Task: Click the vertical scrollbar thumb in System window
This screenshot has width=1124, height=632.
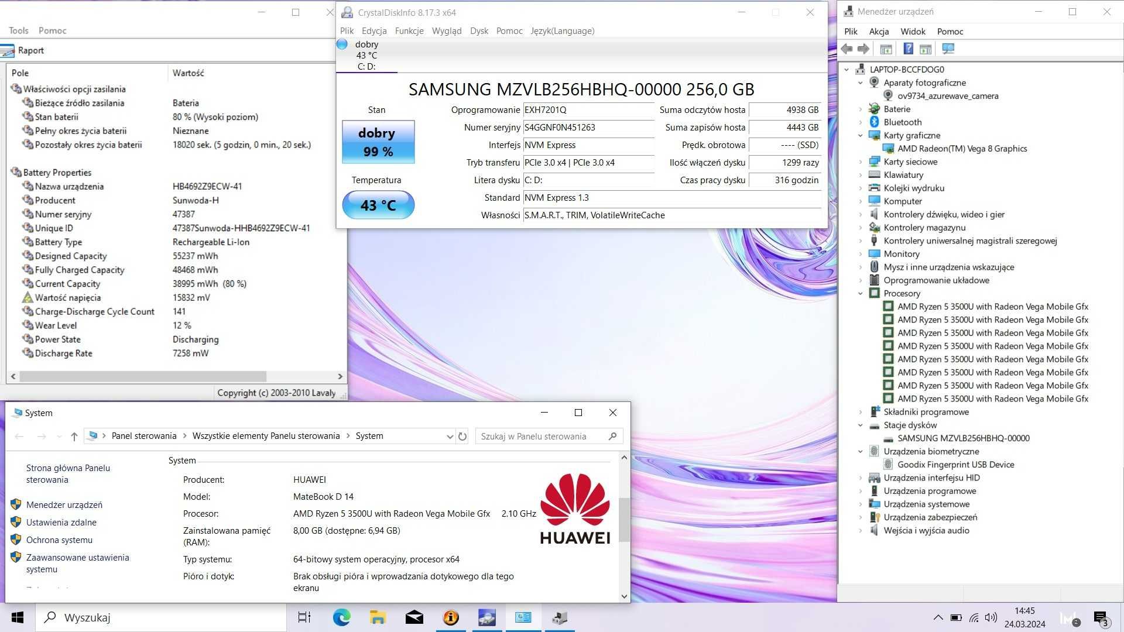Action: tap(624, 520)
